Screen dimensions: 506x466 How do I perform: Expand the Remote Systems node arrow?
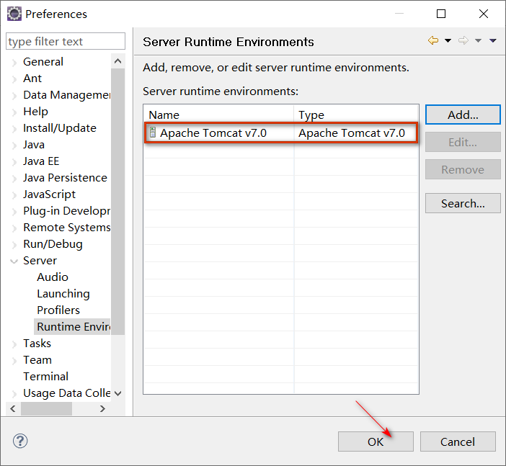pos(14,228)
